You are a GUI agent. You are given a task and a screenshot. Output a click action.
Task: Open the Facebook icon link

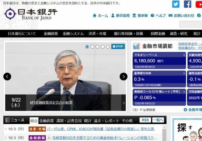(188, 4)
